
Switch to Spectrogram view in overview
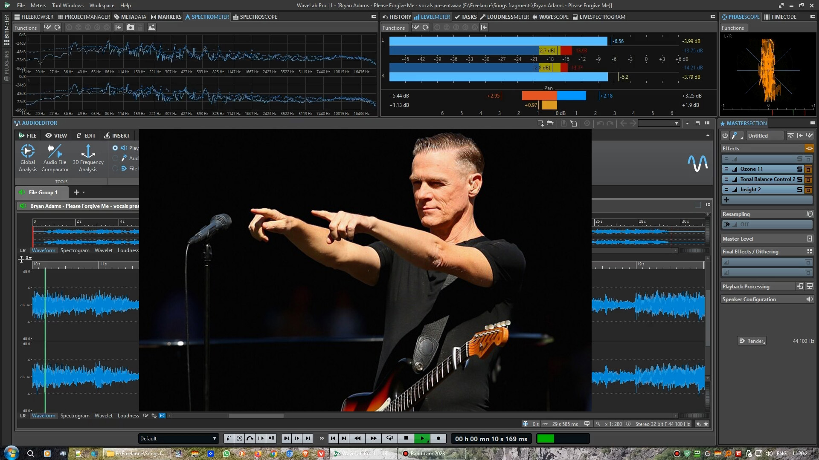coord(75,250)
